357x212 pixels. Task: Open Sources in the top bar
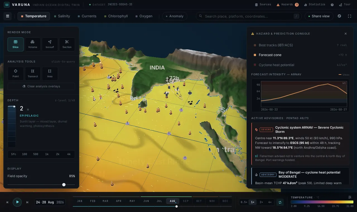coord(263,5)
